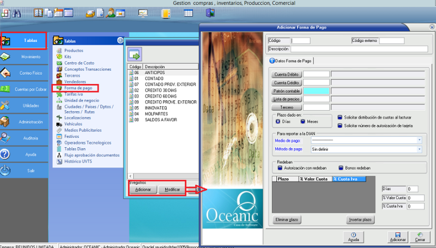Click the Insertar plazo button

361,220
